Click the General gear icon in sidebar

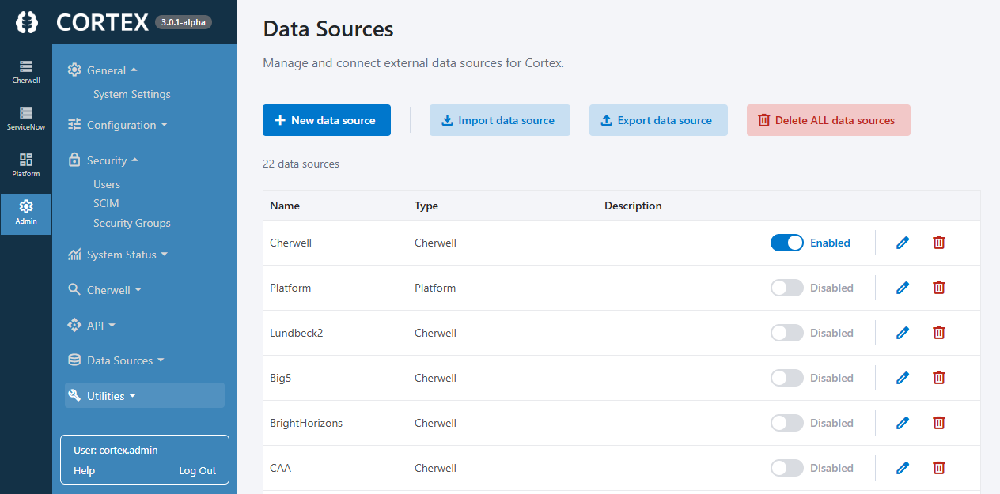[74, 70]
